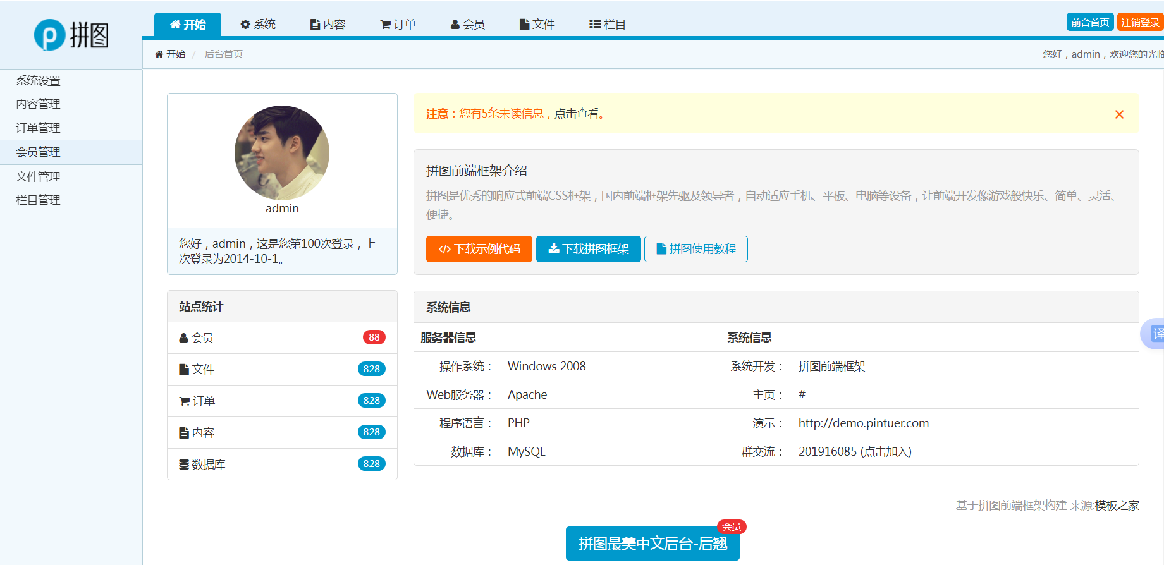
Task: Click the 拼图最美中文后台 banner button
Action: pos(652,544)
